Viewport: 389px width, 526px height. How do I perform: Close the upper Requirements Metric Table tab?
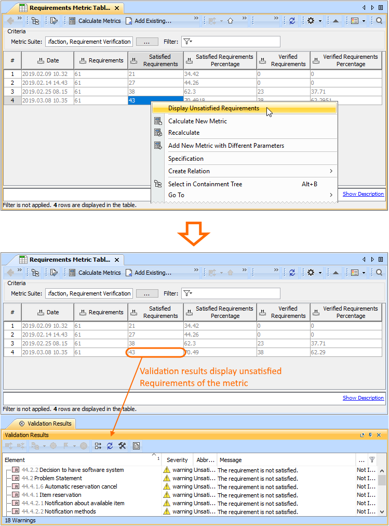tap(117, 8)
